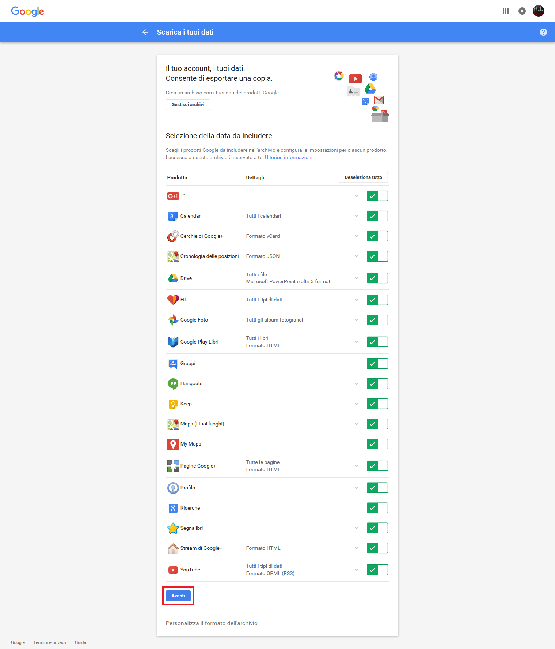
Task: Click the Segnalibri star icon
Action: [x=173, y=528]
